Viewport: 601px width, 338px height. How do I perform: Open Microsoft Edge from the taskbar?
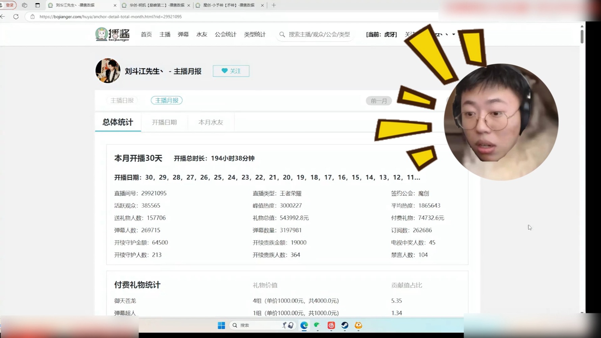pyautogui.click(x=304, y=325)
